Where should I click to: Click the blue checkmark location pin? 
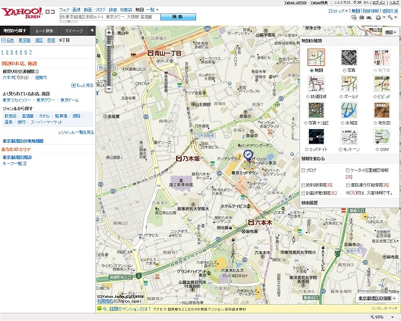point(248,155)
